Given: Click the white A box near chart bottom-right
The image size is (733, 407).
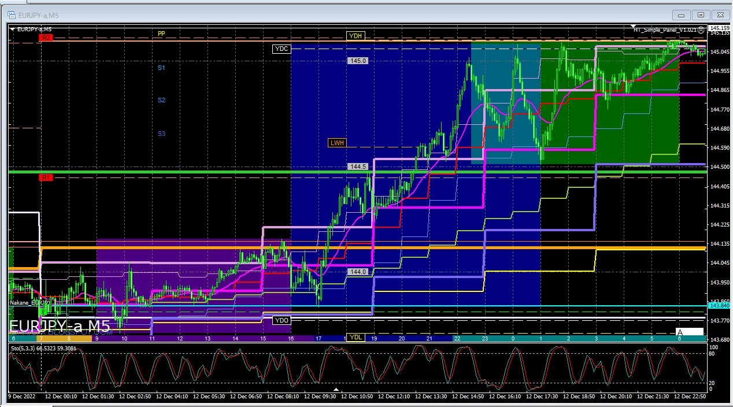Looking at the screenshot, I should click(x=690, y=332).
